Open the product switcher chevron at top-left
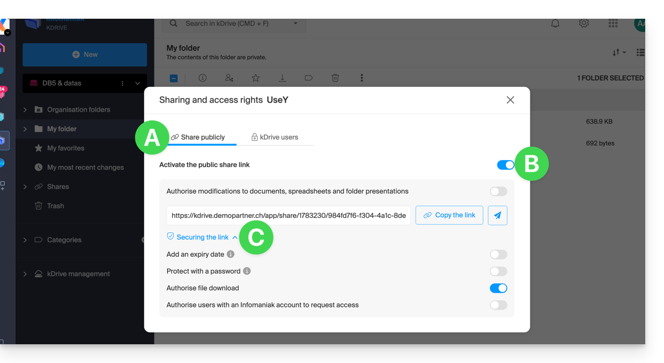Screen dimensions: 664x363 [x=8, y=33]
